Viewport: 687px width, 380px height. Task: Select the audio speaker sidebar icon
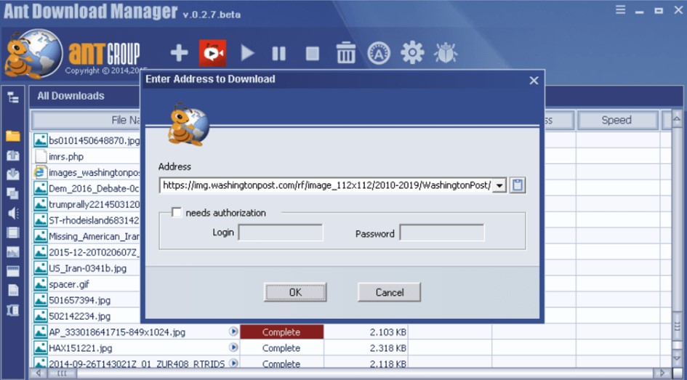coord(12,213)
